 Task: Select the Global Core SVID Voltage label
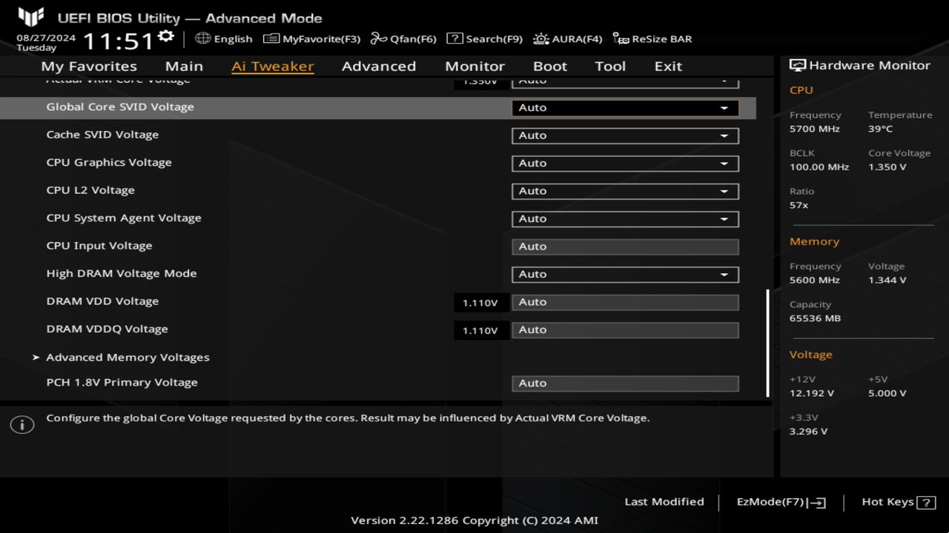coord(120,107)
